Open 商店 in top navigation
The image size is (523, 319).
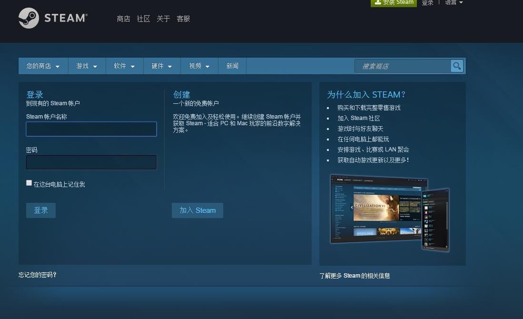(123, 19)
